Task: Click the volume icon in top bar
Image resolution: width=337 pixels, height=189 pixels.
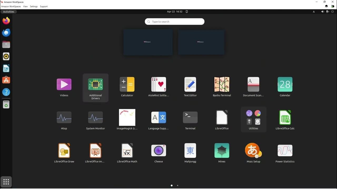Action: pos(323,12)
